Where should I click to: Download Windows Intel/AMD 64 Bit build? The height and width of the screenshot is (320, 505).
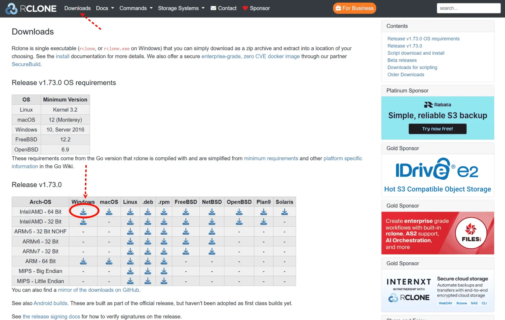pos(83,212)
